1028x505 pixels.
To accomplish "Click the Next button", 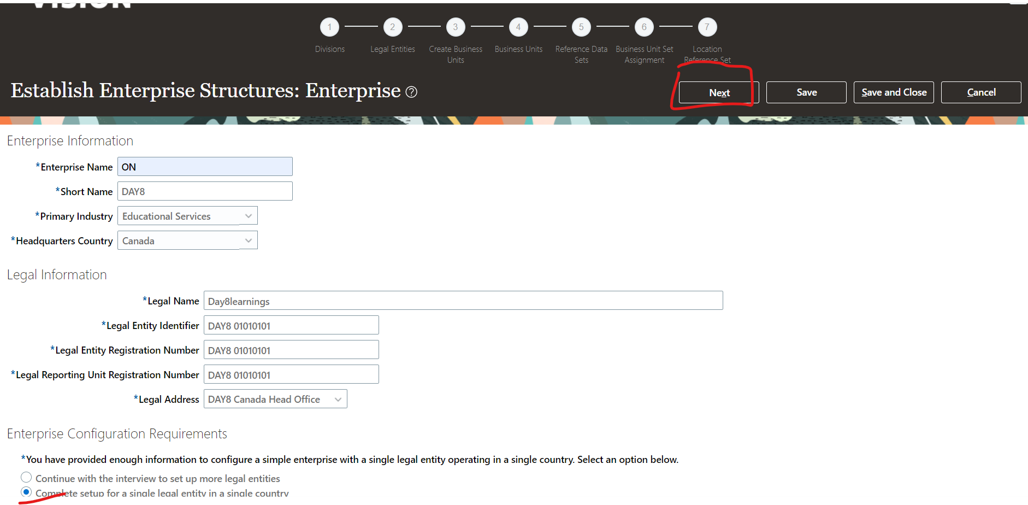I will coord(718,92).
